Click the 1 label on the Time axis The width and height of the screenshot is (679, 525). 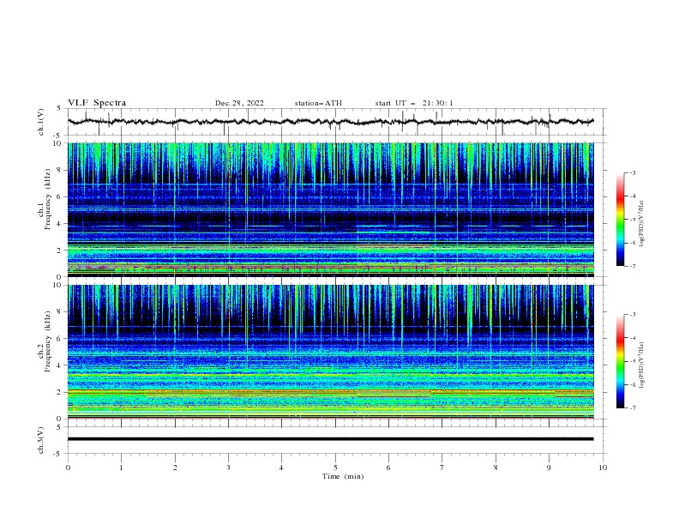point(121,468)
